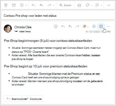Viewport: 116px width, 106px height.
Task: Click the Doorsturen button
Action: [x=33, y=99]
